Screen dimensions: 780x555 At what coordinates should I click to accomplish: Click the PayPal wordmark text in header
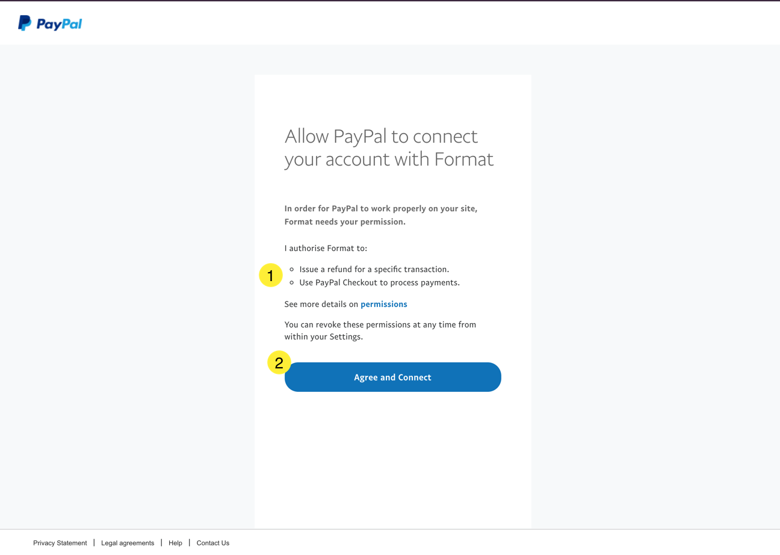(x=59, y=24)
